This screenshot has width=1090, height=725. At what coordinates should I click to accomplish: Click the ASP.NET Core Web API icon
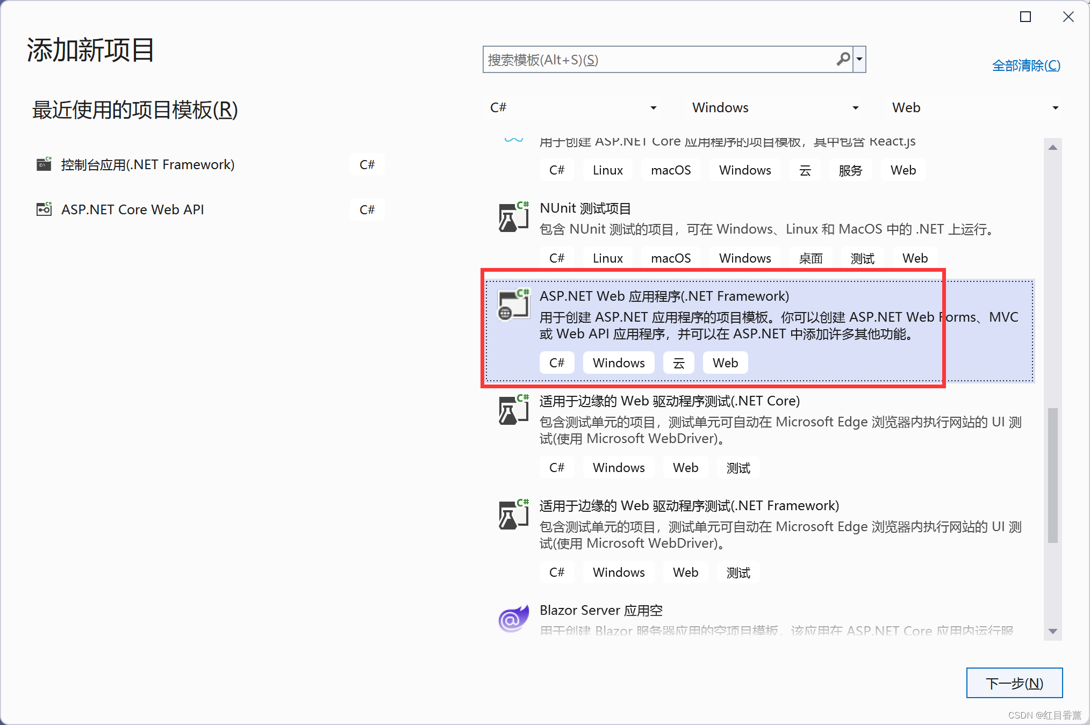44,209
